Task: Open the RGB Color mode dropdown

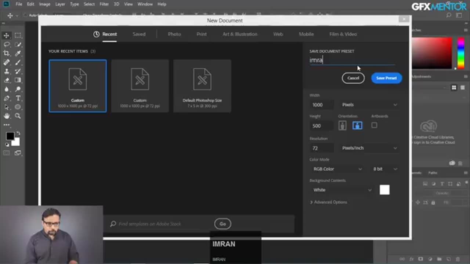Action: [337, 169]
